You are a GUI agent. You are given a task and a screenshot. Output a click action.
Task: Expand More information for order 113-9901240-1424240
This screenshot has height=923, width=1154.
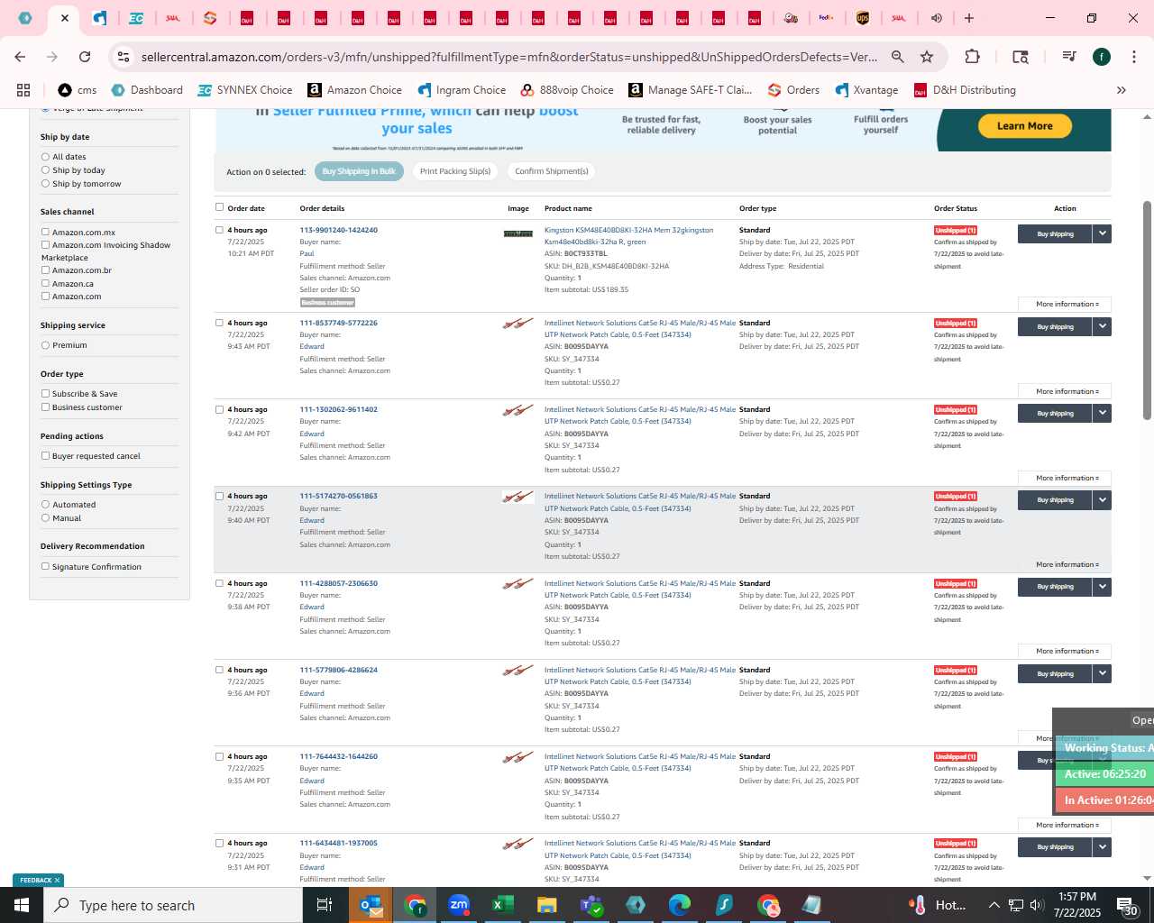(x=1065, y=305)
